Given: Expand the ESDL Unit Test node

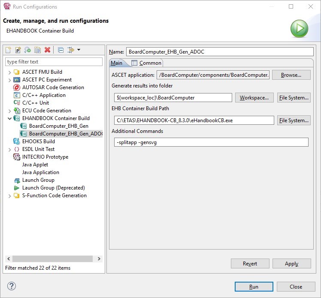Looking at the screenshot, I should click(9, 150).
